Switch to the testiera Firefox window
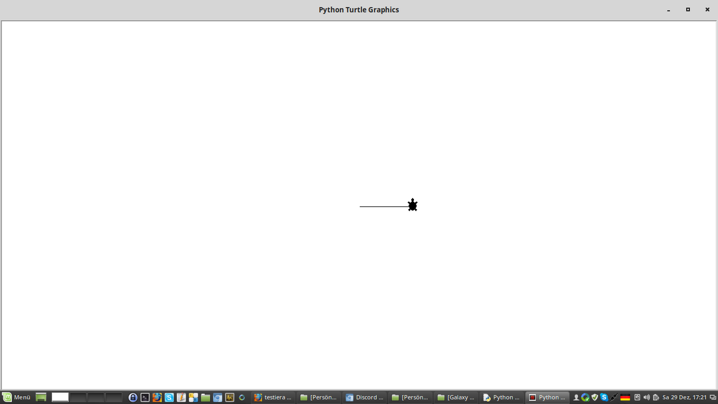The image size is (718, 404). coord(273,397)
